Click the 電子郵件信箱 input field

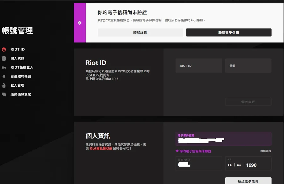click(223, 139)
